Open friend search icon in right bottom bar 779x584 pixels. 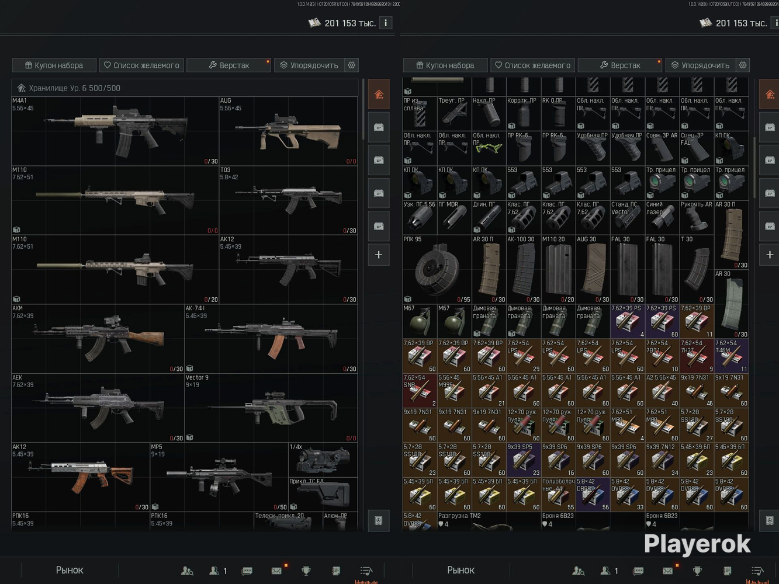[x=579, y=571]
